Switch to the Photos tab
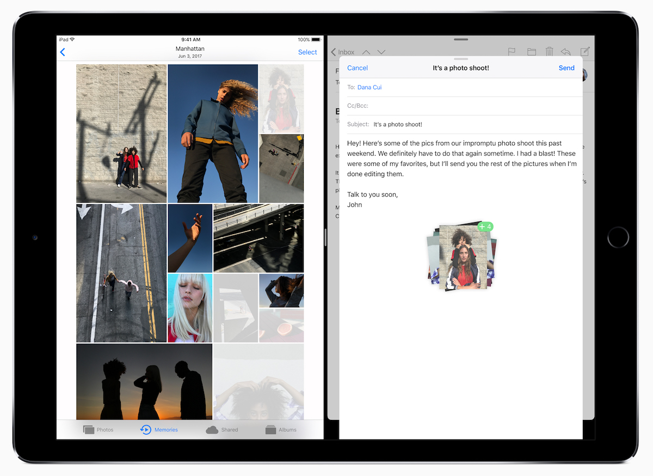Screen dimensions: 653x476 tap(98, 429)
